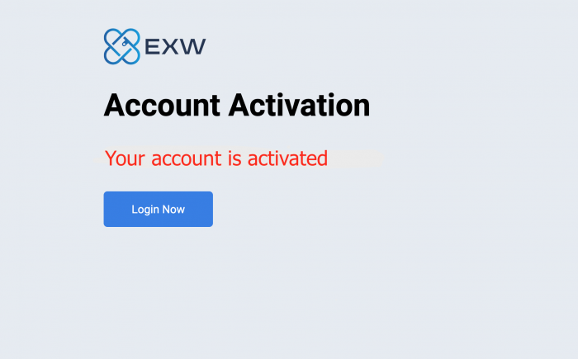Click the Login Now button

[x=159, y=209]
